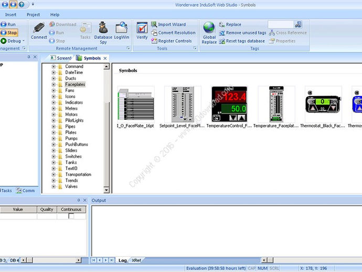
Task: Run the Verify tool
Action: click(142, 31)
